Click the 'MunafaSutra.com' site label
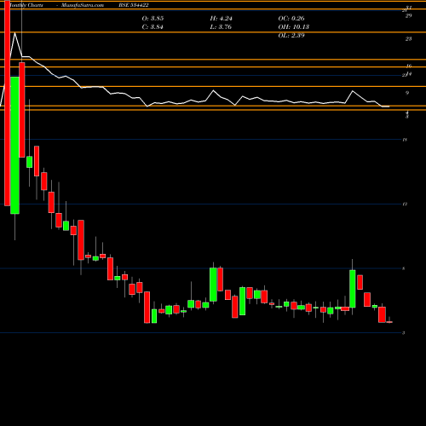Viewport: 426px width, 426px height. coord(83,5)
